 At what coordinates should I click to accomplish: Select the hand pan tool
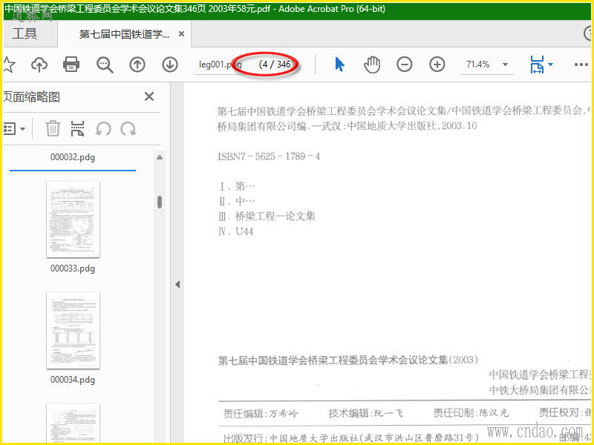coord(372,65)
